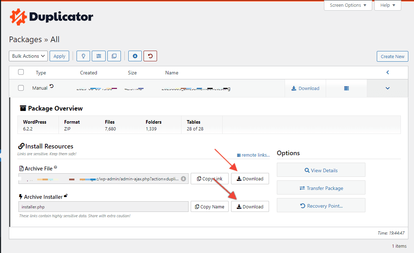Image resolution: width=414 pixels, height=253 pixels.
Task: Click the templates copy icon in toolbar
Action: (x=114, y=56)
